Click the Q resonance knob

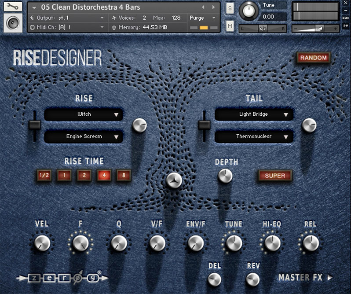coord(119,243)
